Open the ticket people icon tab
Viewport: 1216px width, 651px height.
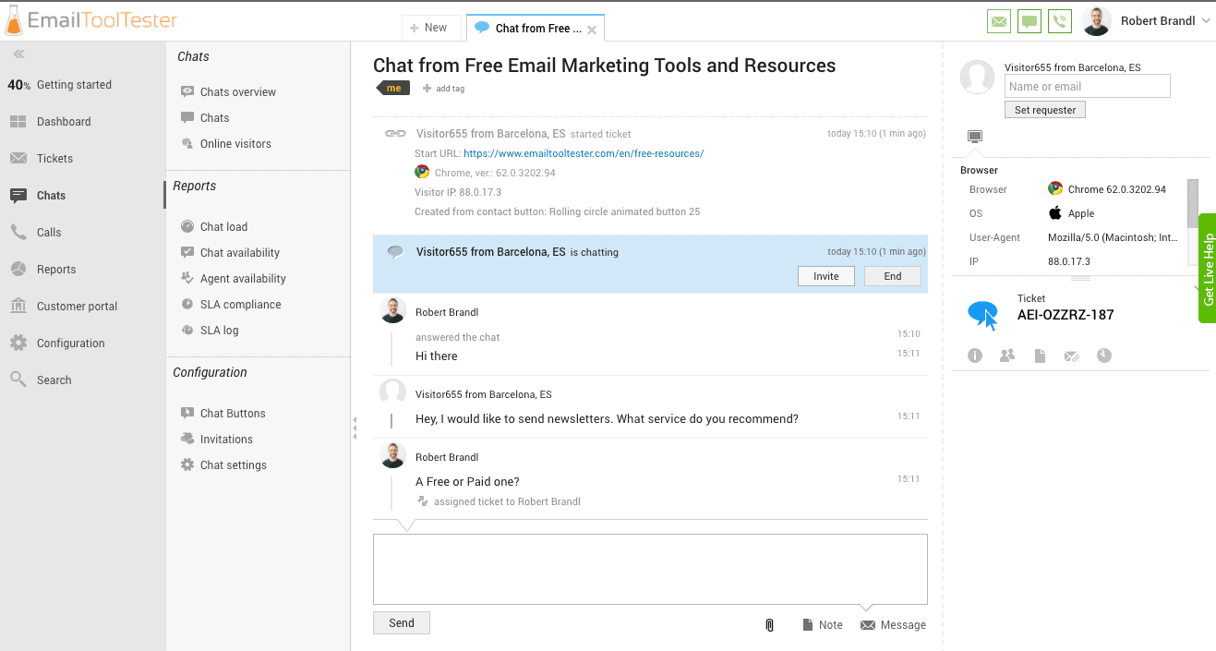(x=1007, y=356)
